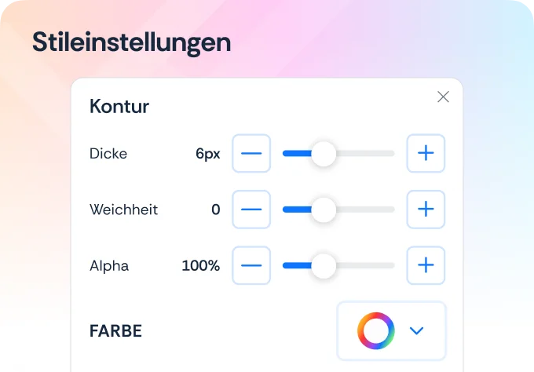Click the FARBE label
The image size is (534, 372).
(115, 331)
